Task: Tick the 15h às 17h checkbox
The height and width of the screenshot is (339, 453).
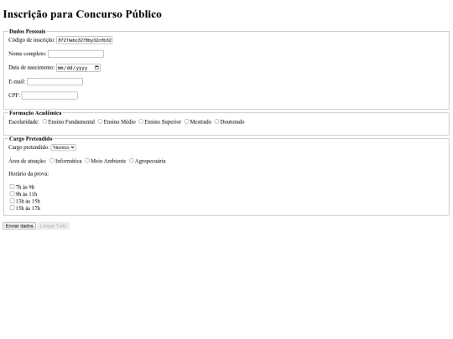Action: (x=12, y=208)
